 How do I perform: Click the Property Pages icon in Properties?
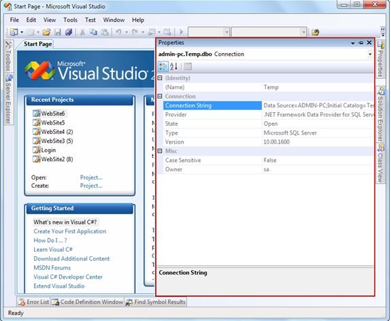pos(188,67)
